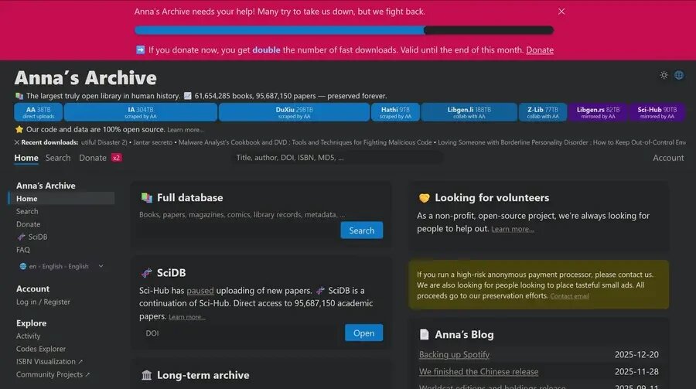Click the donation progress bar
The height and width of the screenshot is (389, 696).
coord(344,30)
